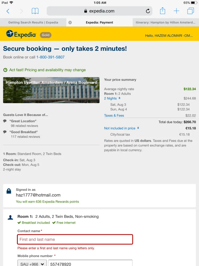Screen dimensions: 199x266
Task: Switch to Getting Search Results tab
Action: click(33, 23)
